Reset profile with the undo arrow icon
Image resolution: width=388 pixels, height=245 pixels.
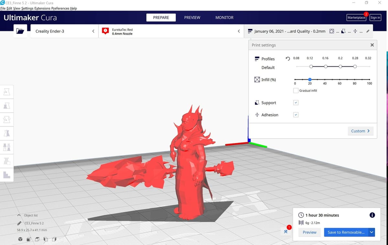(x=288, y=59)
